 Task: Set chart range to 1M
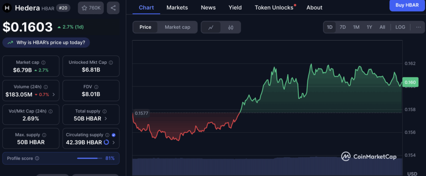coord(356,27)
